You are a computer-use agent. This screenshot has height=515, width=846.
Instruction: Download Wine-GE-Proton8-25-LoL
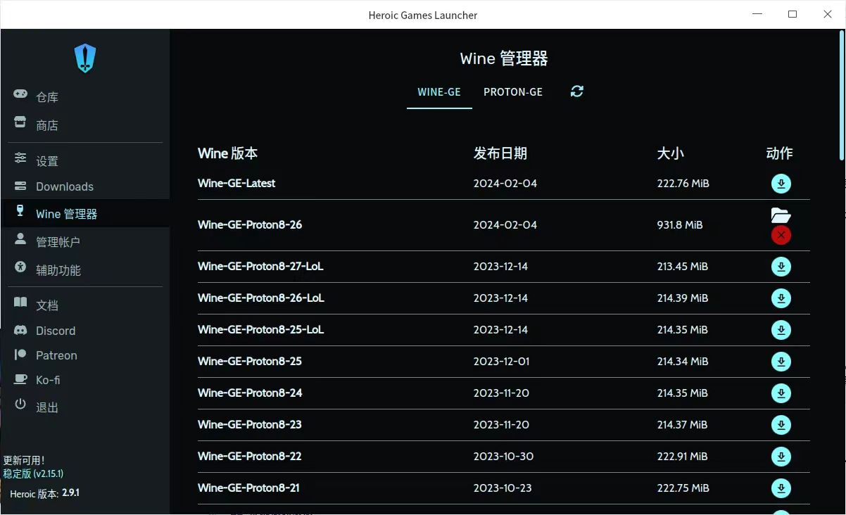point(781,330)
